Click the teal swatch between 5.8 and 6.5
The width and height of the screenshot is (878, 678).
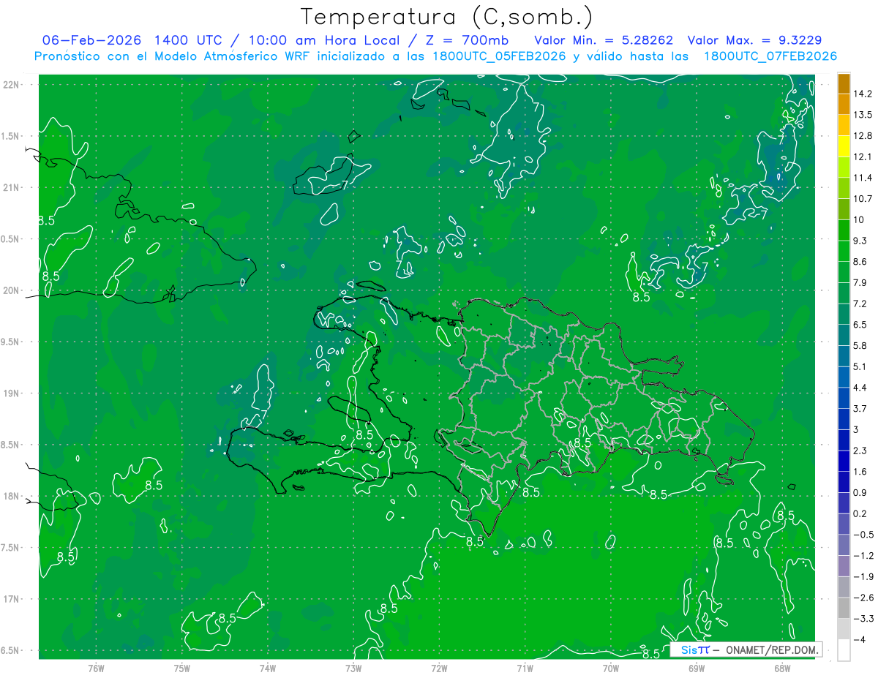coord(844,334)
